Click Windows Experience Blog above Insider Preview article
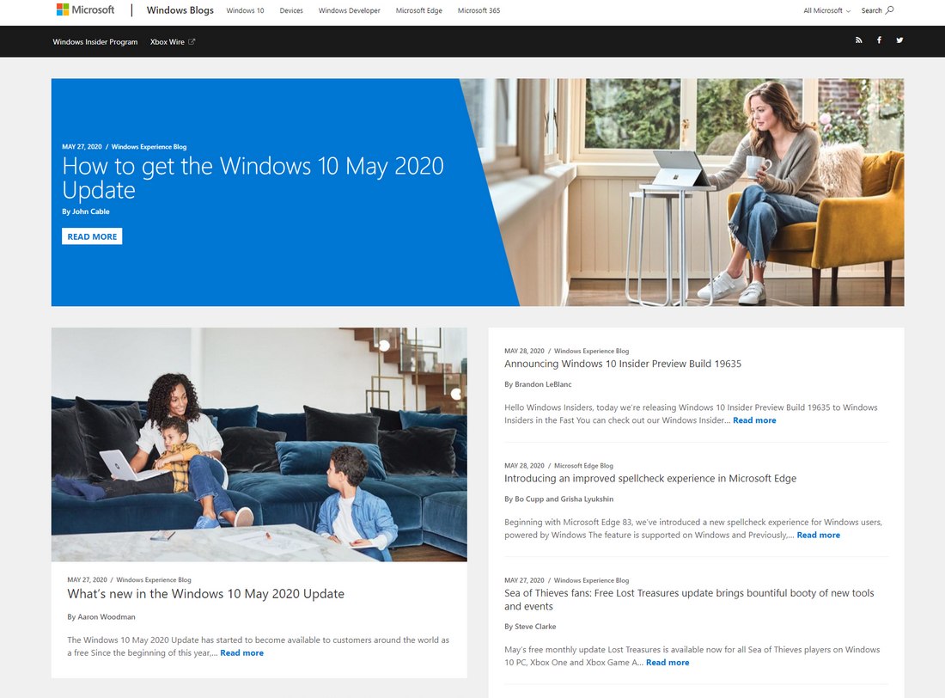 tap(591, 351)
